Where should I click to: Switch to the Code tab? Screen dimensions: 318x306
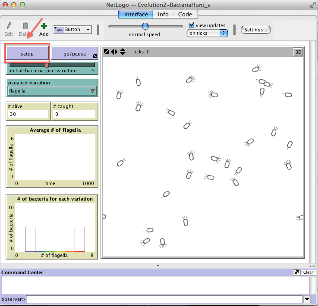pyautogui.click(x=185, y=14)
